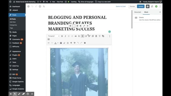
Task: Align text right in classic toolbar
Action: [x=86, y=36]
